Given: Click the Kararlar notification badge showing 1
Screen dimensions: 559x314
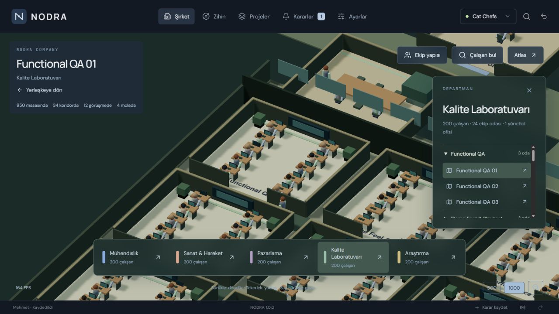Looking at the screenshot, I should point(321,17).
